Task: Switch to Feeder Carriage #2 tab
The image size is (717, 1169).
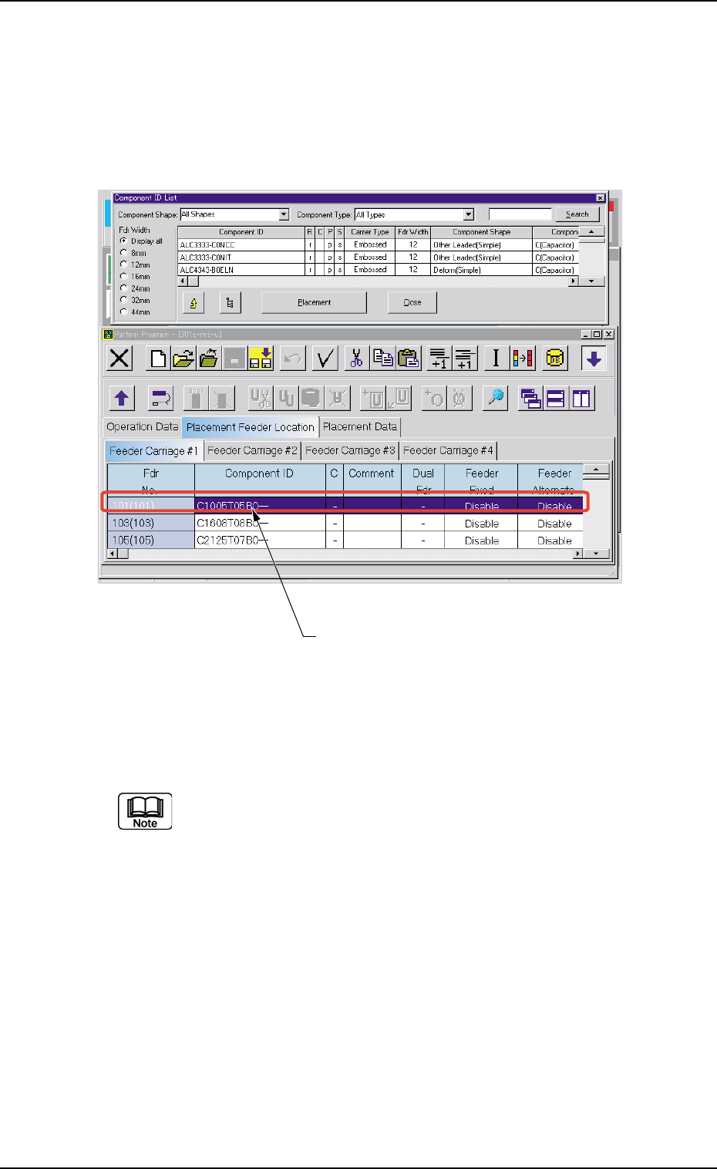Action: (252, 450)
